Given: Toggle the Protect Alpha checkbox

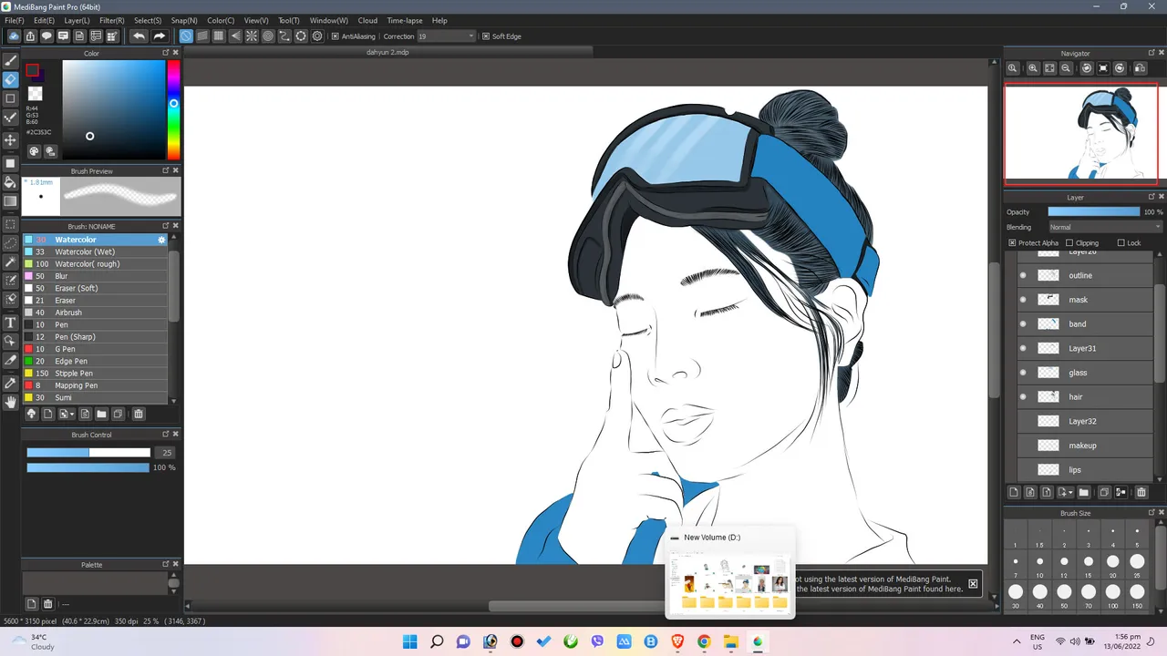Looking at the screenshot, I should tap(1012, 243).
